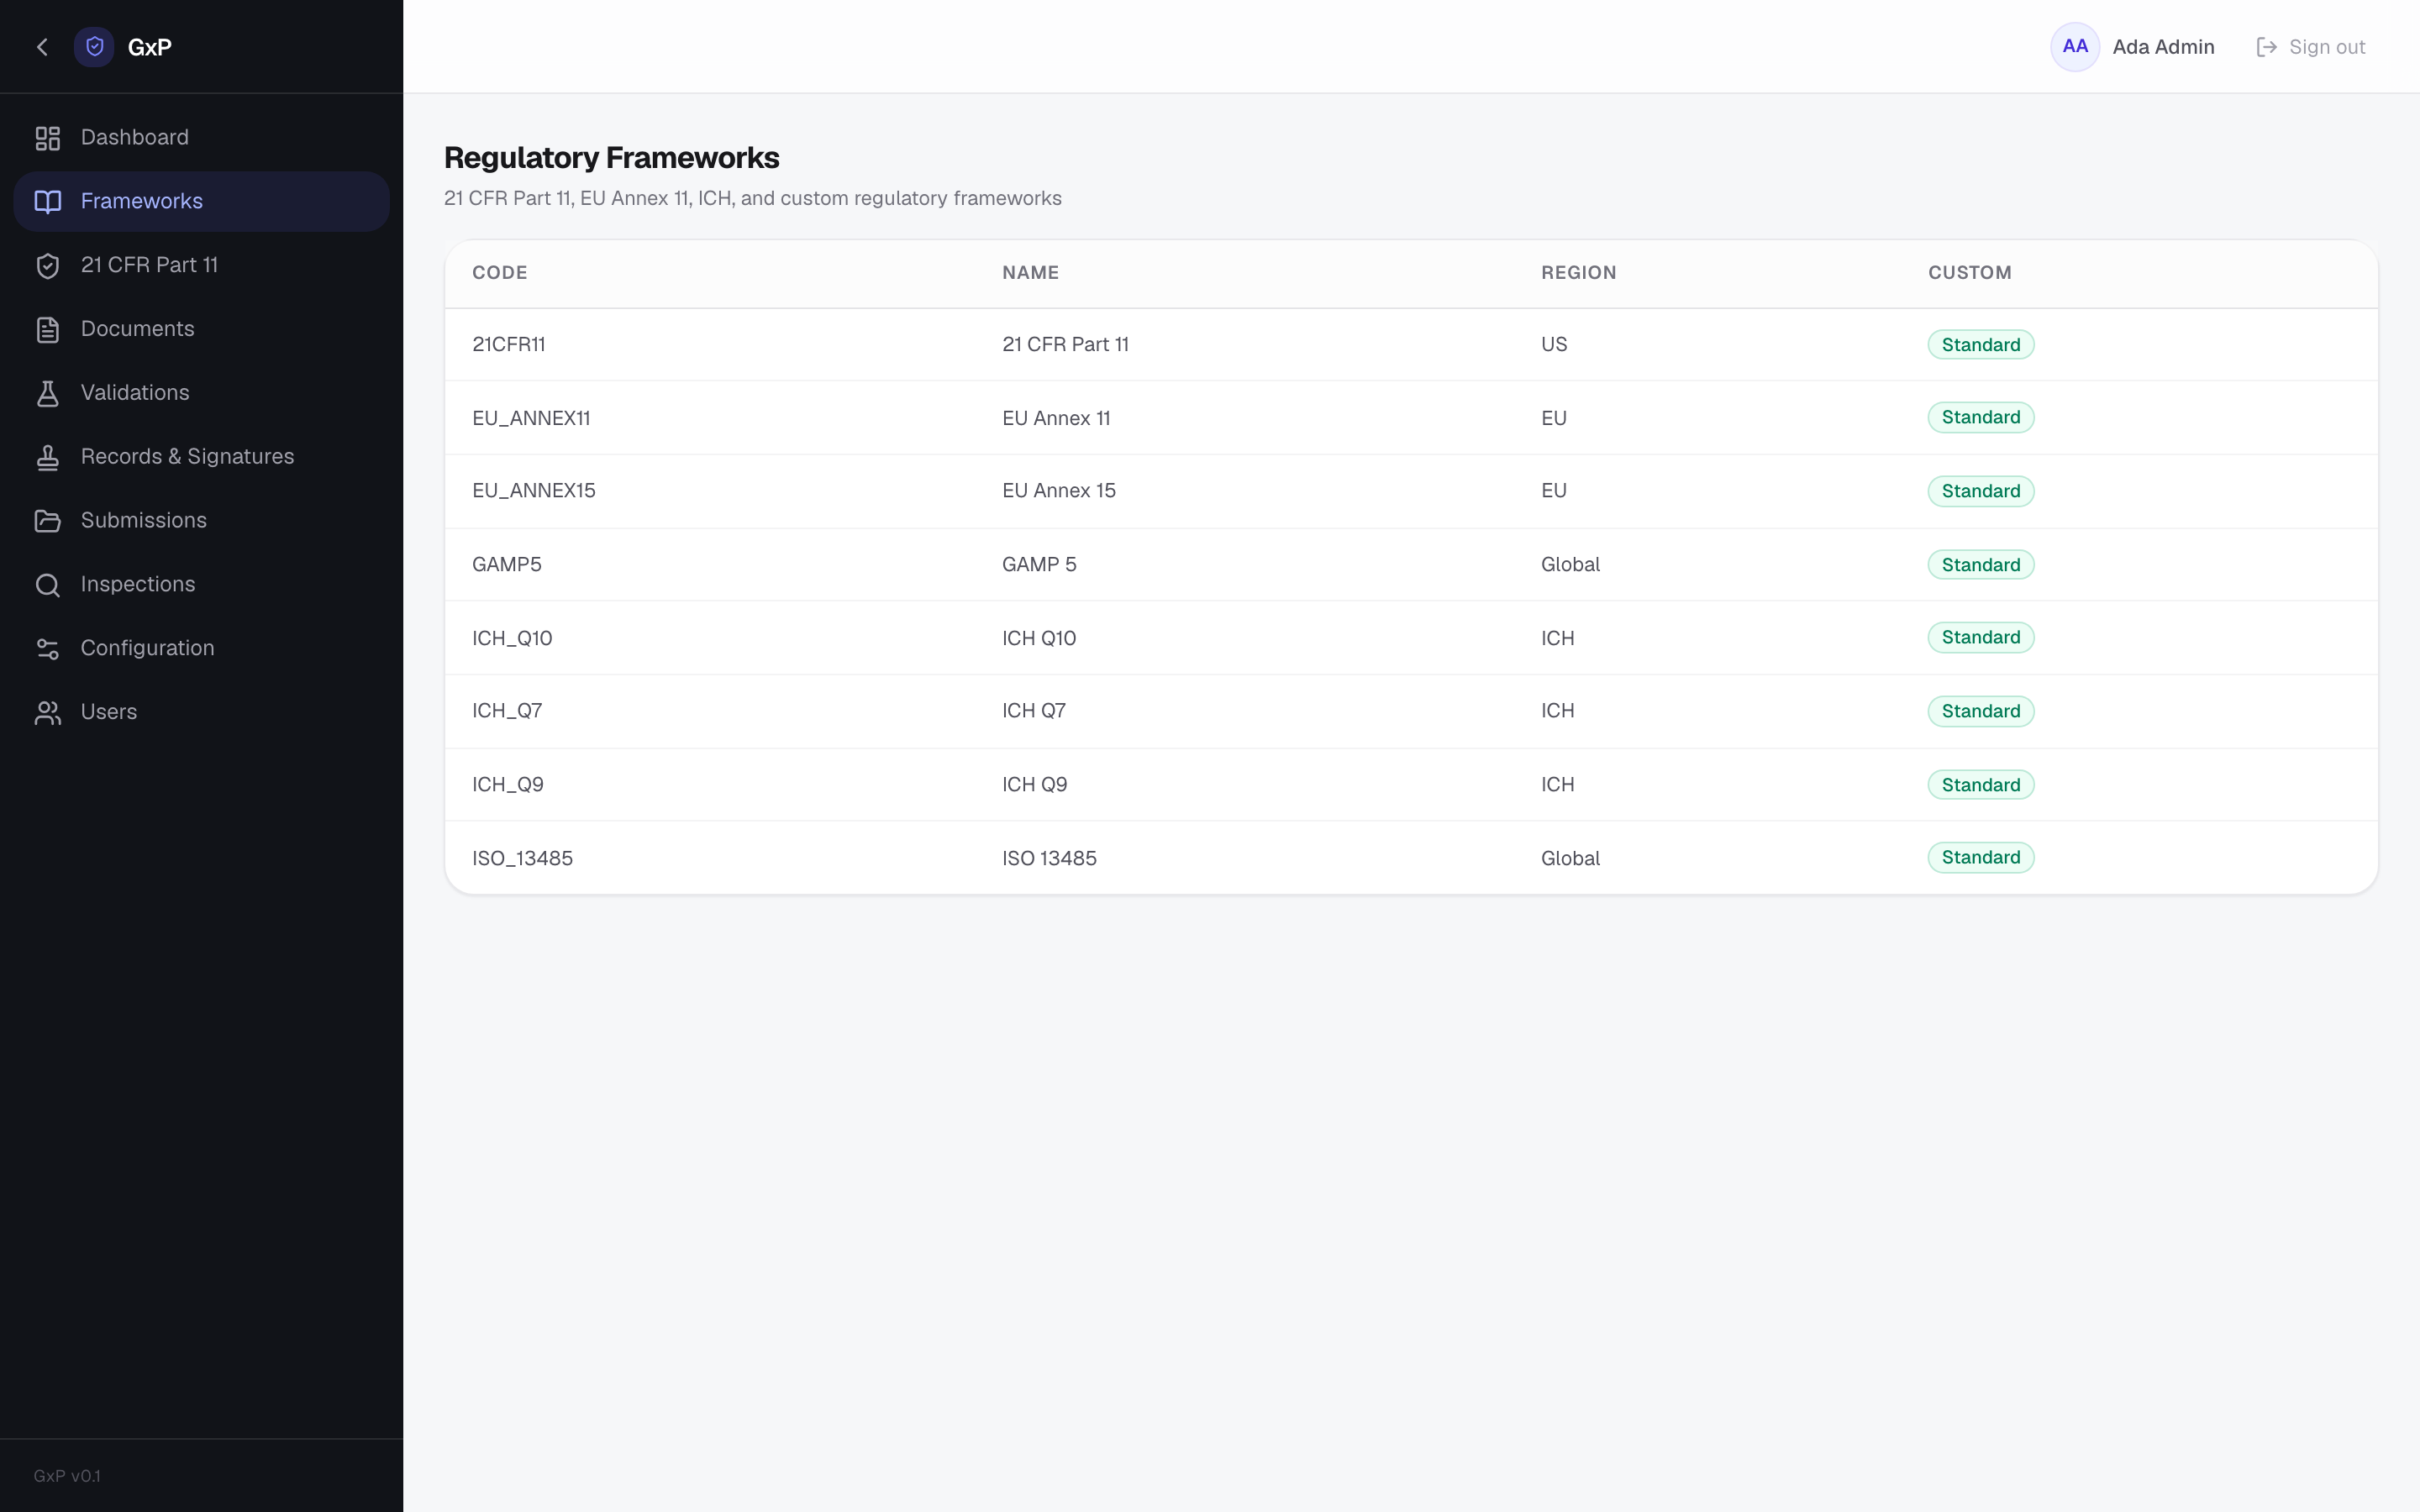Viewport: 2420px width, 1512px height.
Task: Click the GxP v0.1 version label
Action: click(67, 1476)
